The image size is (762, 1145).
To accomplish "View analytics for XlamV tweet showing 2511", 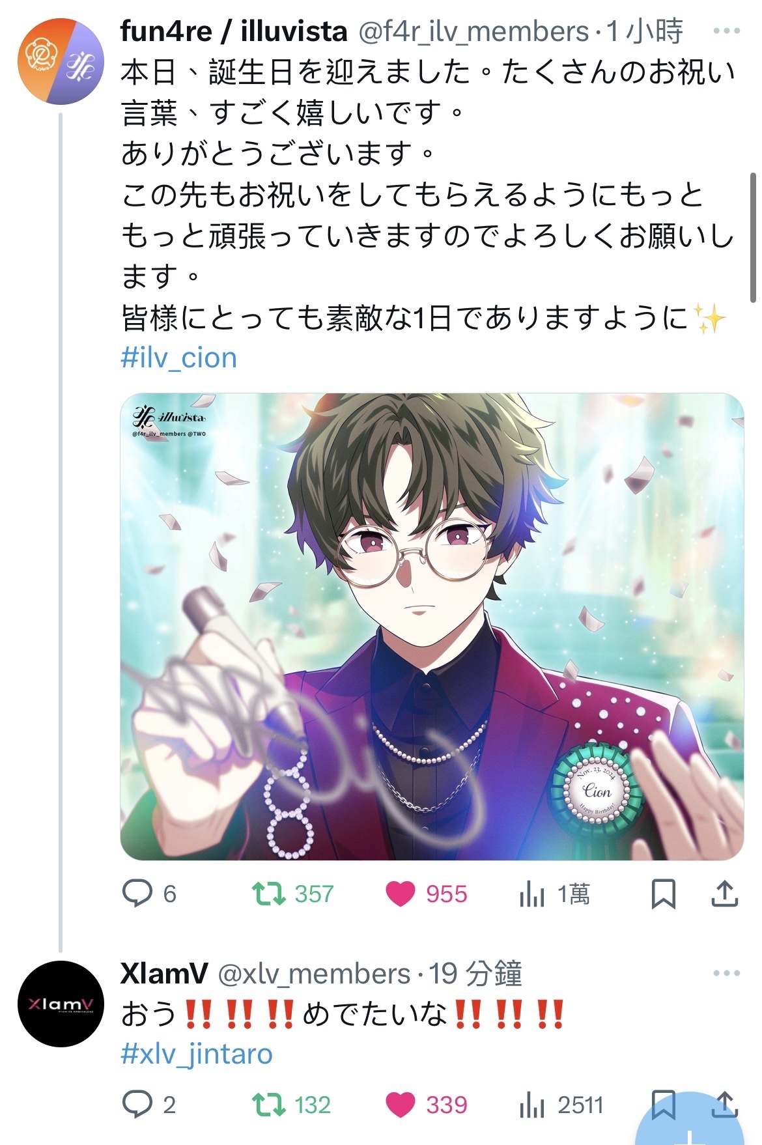I will pyautogui.click(x=532, y=1105).
